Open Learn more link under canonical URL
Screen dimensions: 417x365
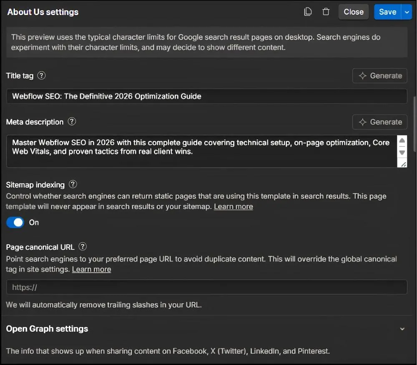click(91, 269)
